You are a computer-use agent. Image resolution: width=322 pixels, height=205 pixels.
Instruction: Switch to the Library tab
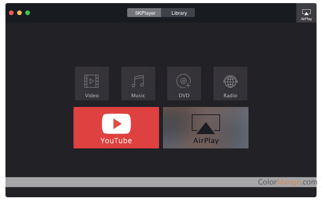click(x=179, y=13)
